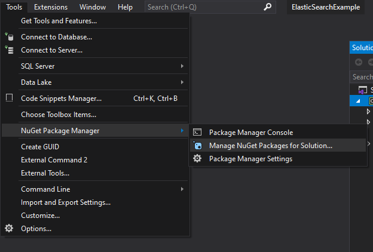Open the Options dialog
This screenshot has height=252, width=373.
pyautogui.click(x=95, y=229)
